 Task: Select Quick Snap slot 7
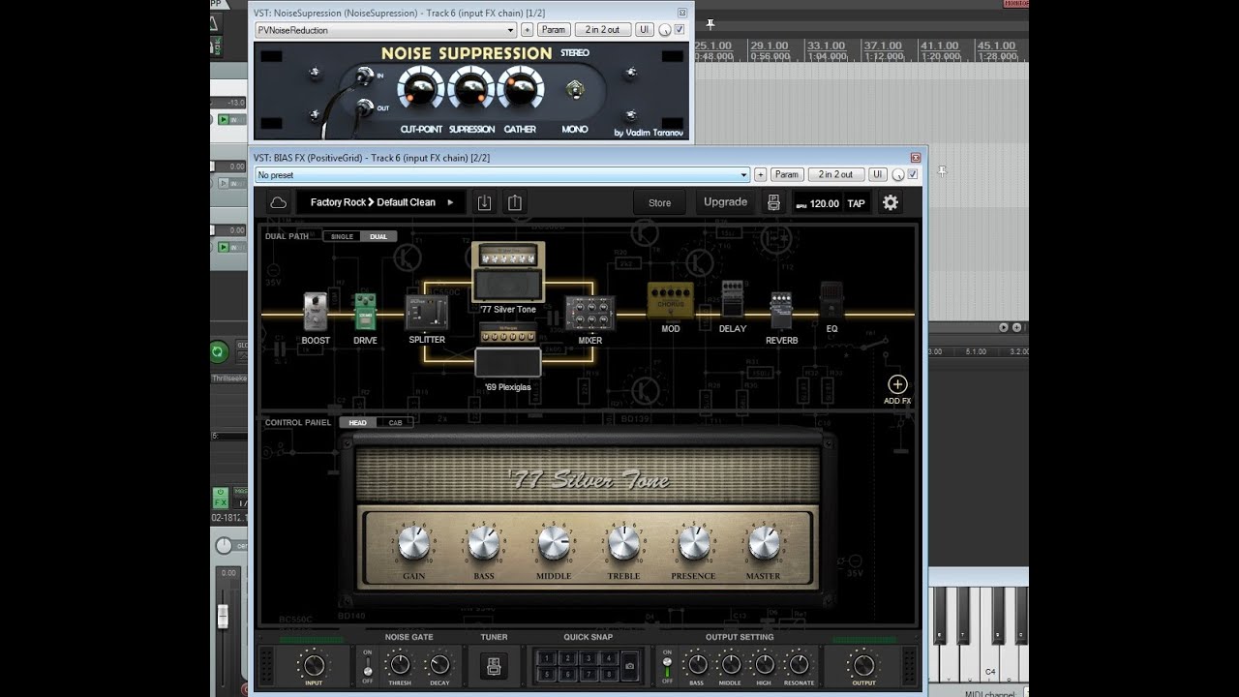pos(588,673)
